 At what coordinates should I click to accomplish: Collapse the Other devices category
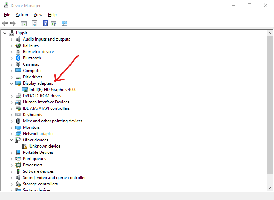(11, 140)
